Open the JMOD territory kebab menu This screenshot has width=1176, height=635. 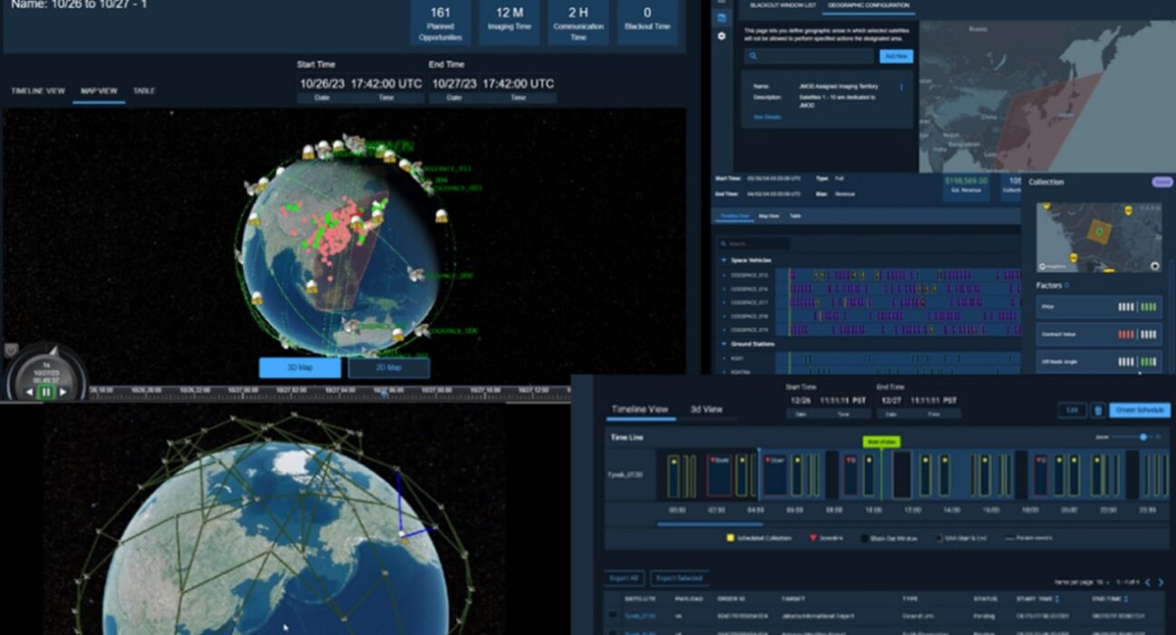[x=901, y=87]
